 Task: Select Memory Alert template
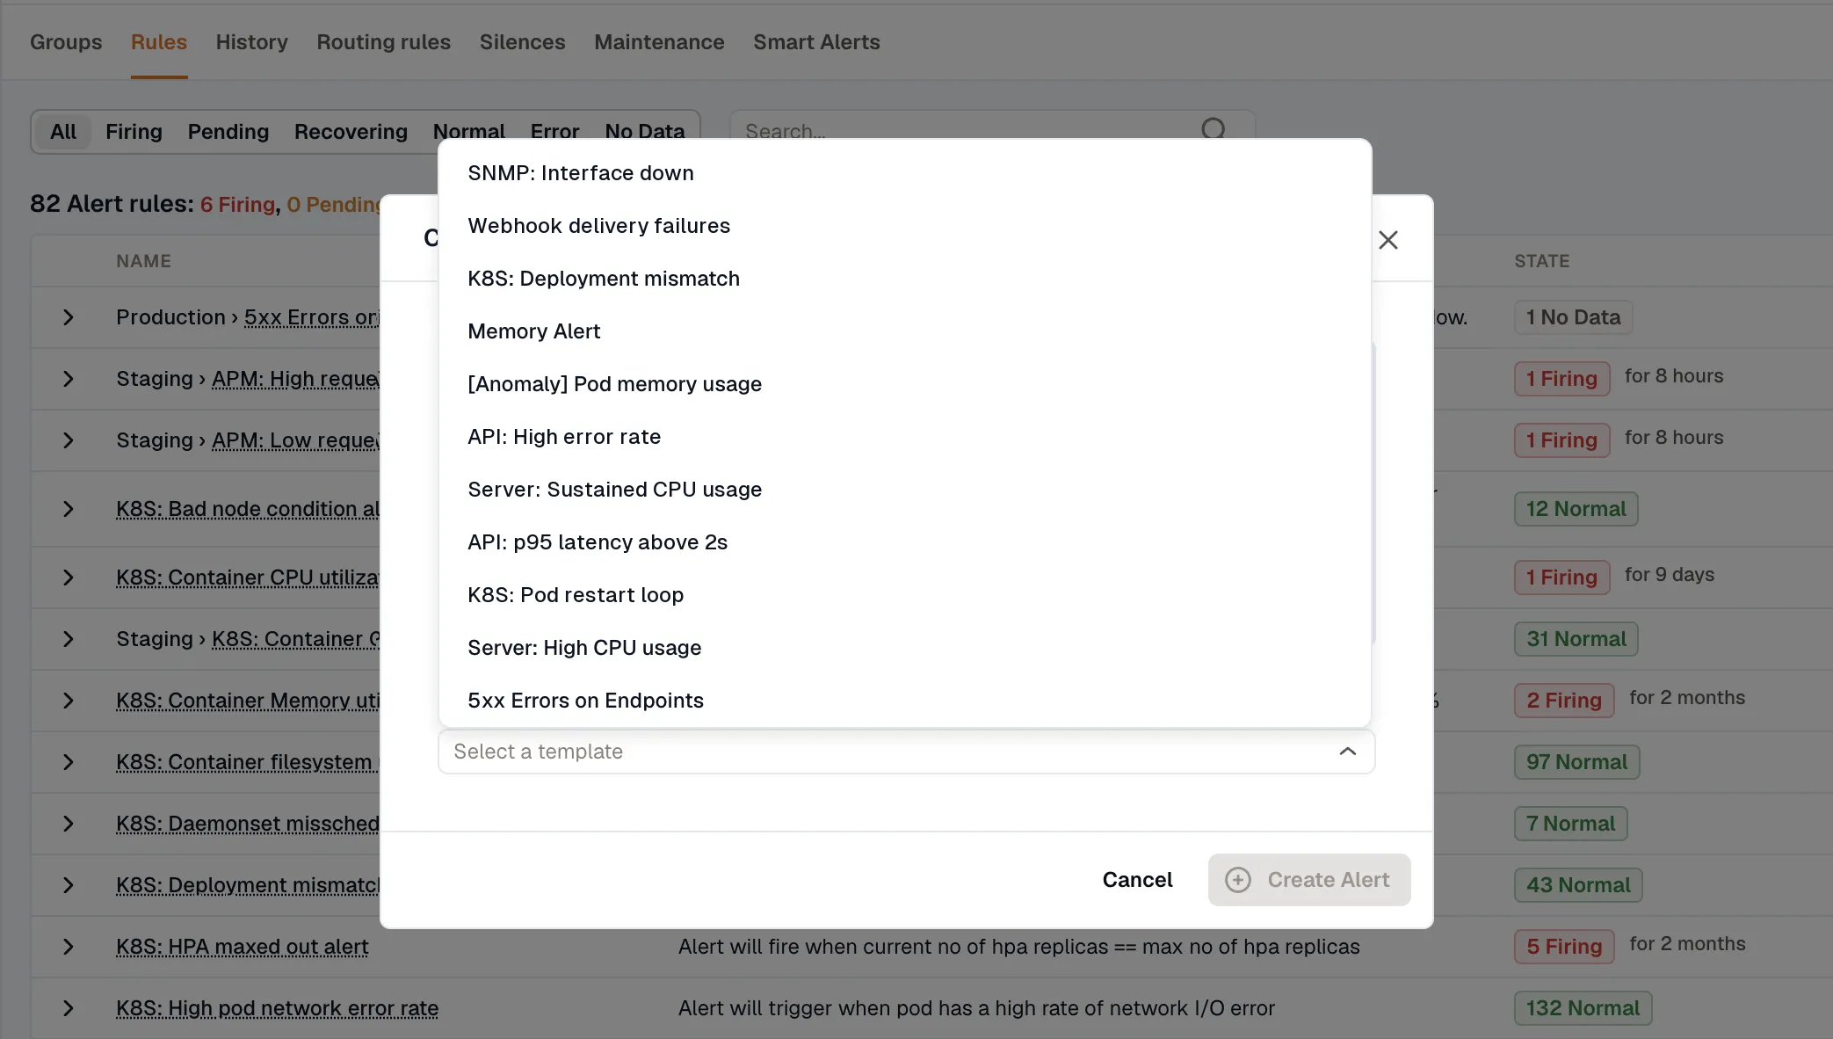click(x=904, y=331)
